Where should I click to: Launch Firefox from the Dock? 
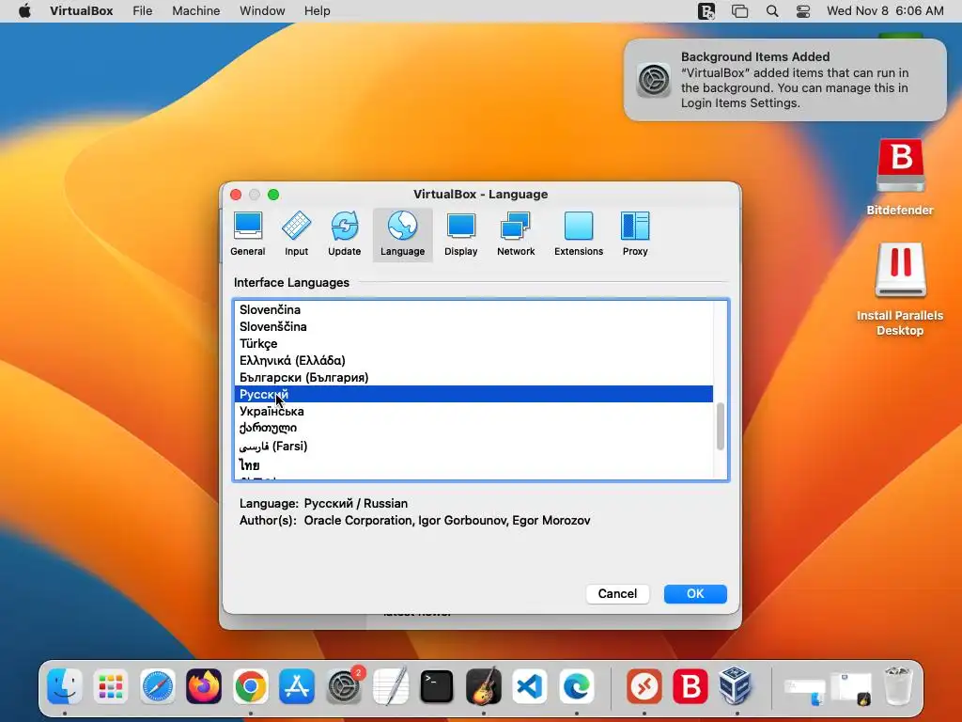pos(204,685)
